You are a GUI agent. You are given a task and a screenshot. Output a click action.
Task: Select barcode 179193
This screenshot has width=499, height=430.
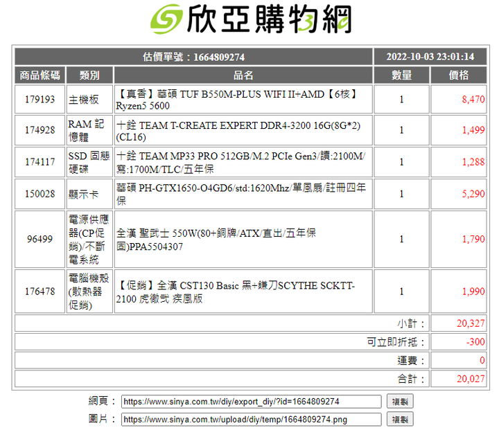40,99
